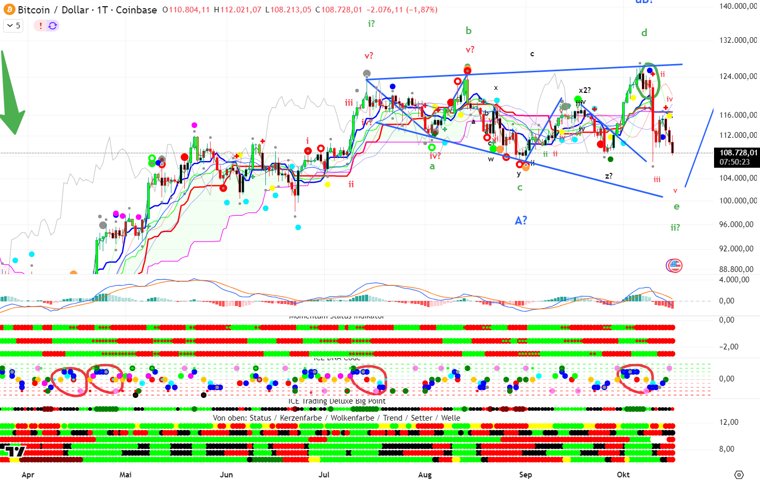Click the 'Sep' label on the time axis
The width and height of the screenshot is (760, 481).
click(x=525, y=475)
